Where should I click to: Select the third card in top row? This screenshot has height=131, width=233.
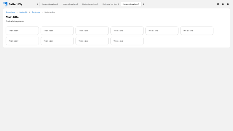(92, 31)
